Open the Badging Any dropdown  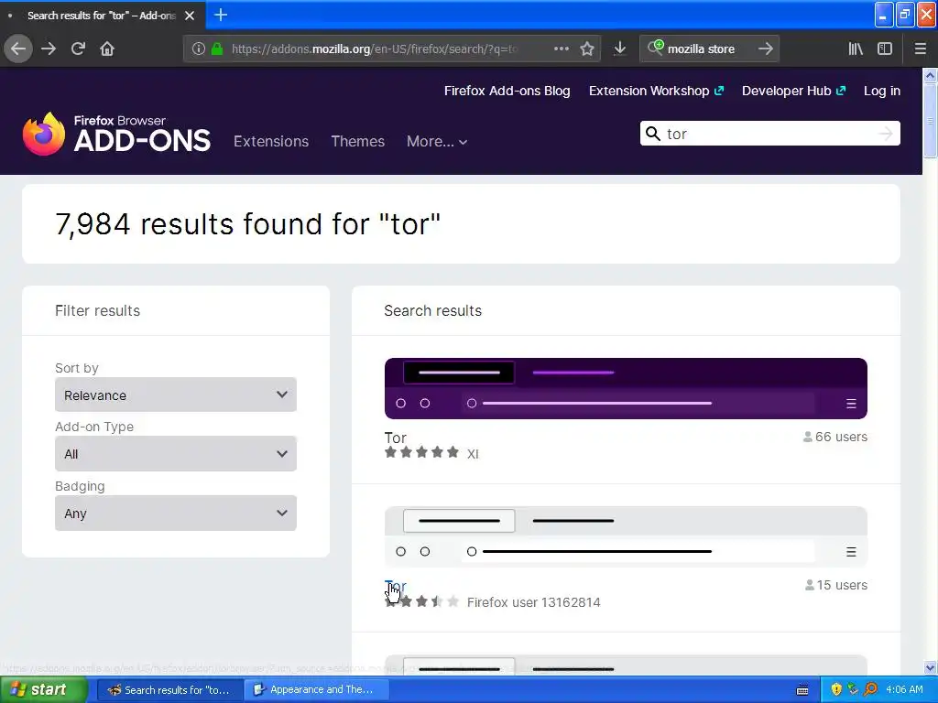pos(175,513)
